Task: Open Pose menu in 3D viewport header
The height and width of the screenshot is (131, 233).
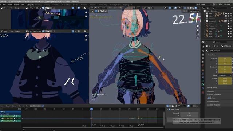Action: click(x=122, y=8)
